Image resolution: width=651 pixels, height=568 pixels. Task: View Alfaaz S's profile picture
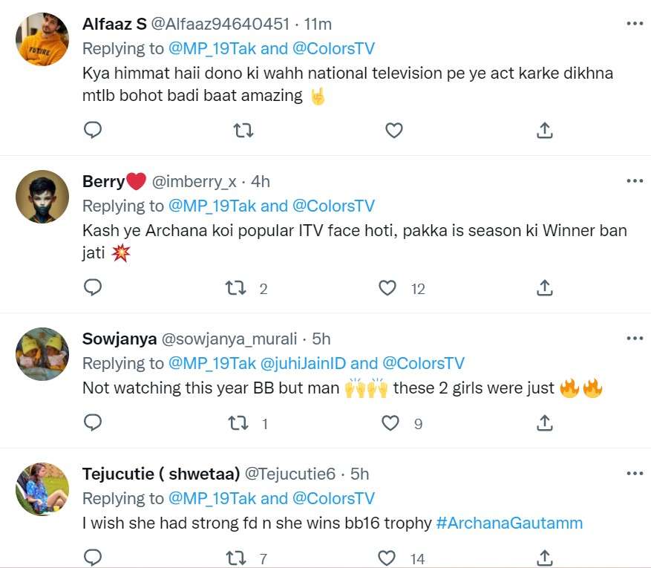coord(42,39)
